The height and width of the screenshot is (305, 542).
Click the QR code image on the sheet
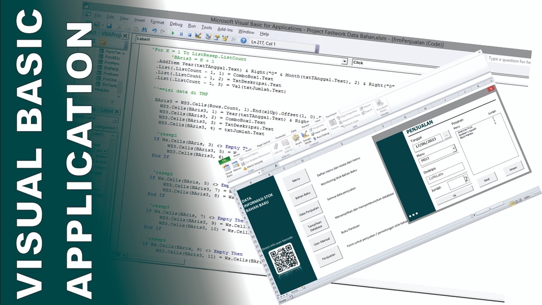pos(283,258)
